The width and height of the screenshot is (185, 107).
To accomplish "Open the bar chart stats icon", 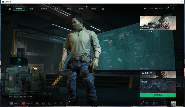I will [x=141, y=103].
